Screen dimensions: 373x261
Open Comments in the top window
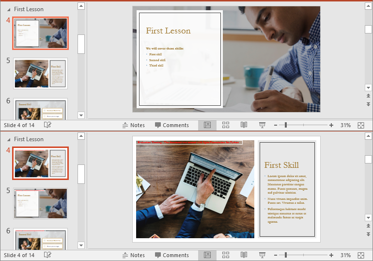pos(172,125)
